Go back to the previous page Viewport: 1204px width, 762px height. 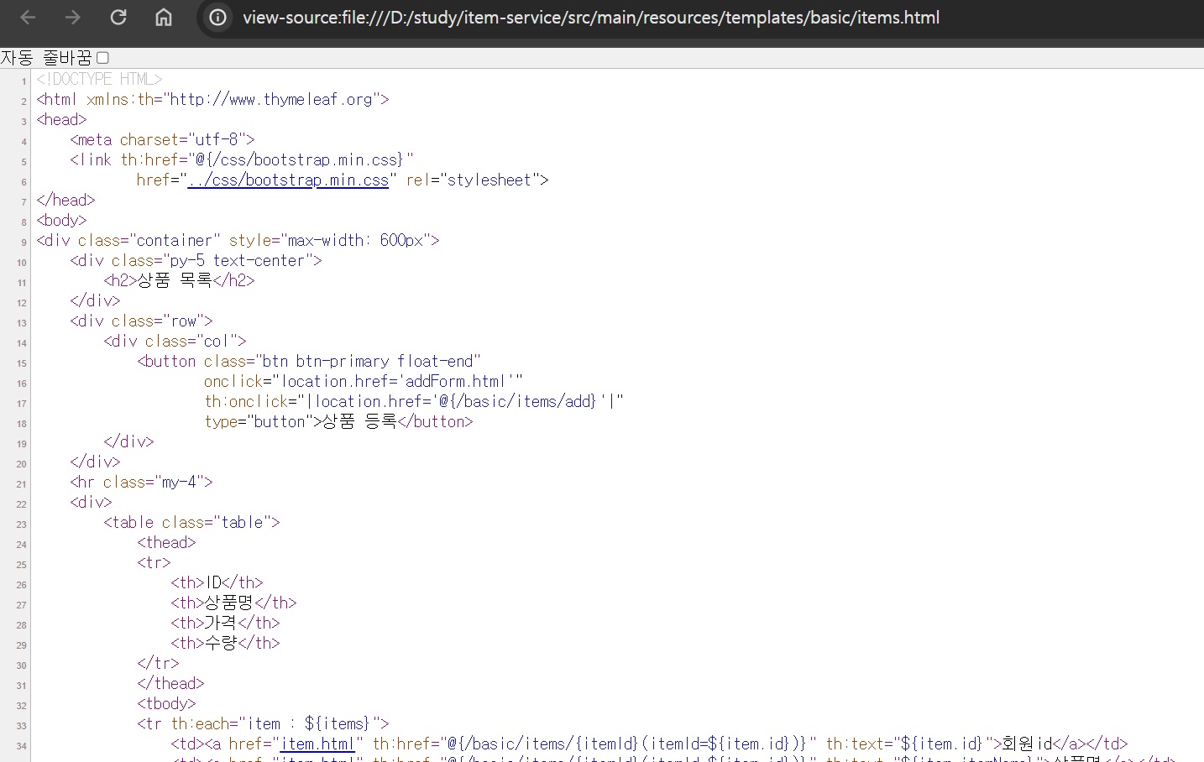(x=28, y=18)
